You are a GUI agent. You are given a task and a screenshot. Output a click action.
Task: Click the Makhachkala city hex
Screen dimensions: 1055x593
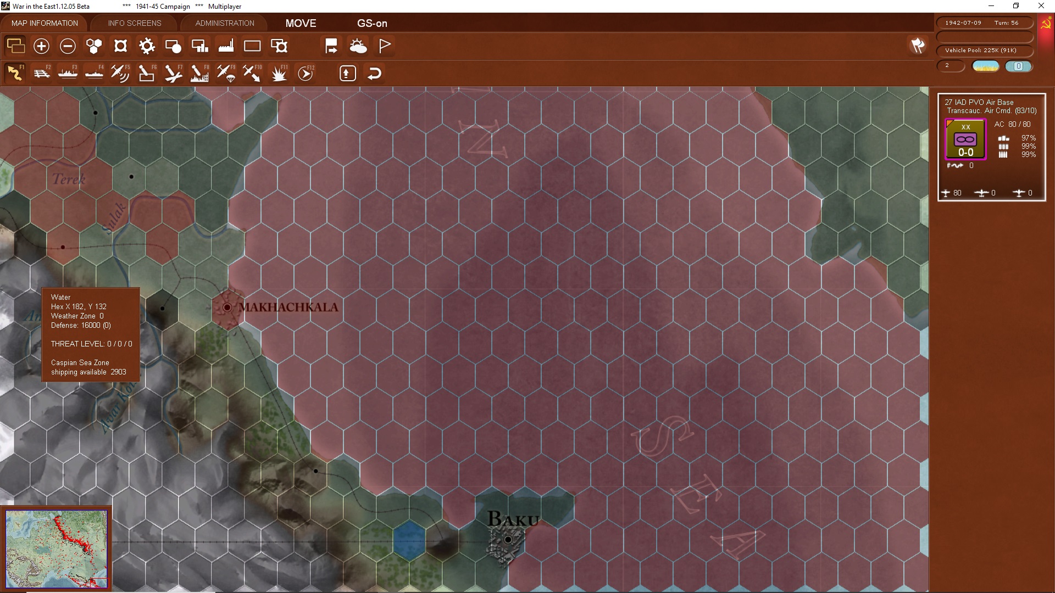click(227, 307)
